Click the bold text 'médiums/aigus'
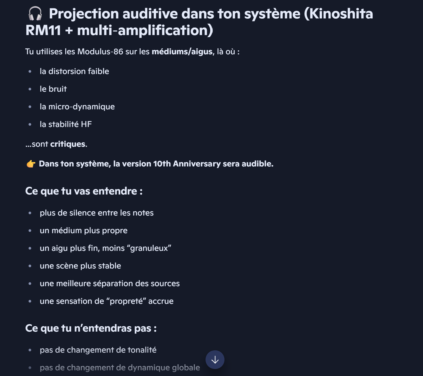 [182, 52]
